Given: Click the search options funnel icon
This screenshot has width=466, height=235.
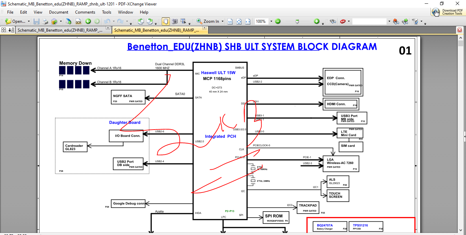Looking at the screenshot, I should click(415, 21).
